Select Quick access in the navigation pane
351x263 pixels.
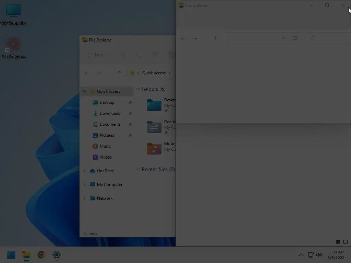(109, 91)
